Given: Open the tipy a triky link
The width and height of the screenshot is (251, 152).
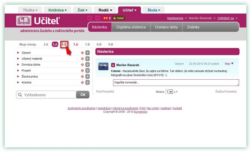Looking at the screenshot, I should click(x=153, y=108).
